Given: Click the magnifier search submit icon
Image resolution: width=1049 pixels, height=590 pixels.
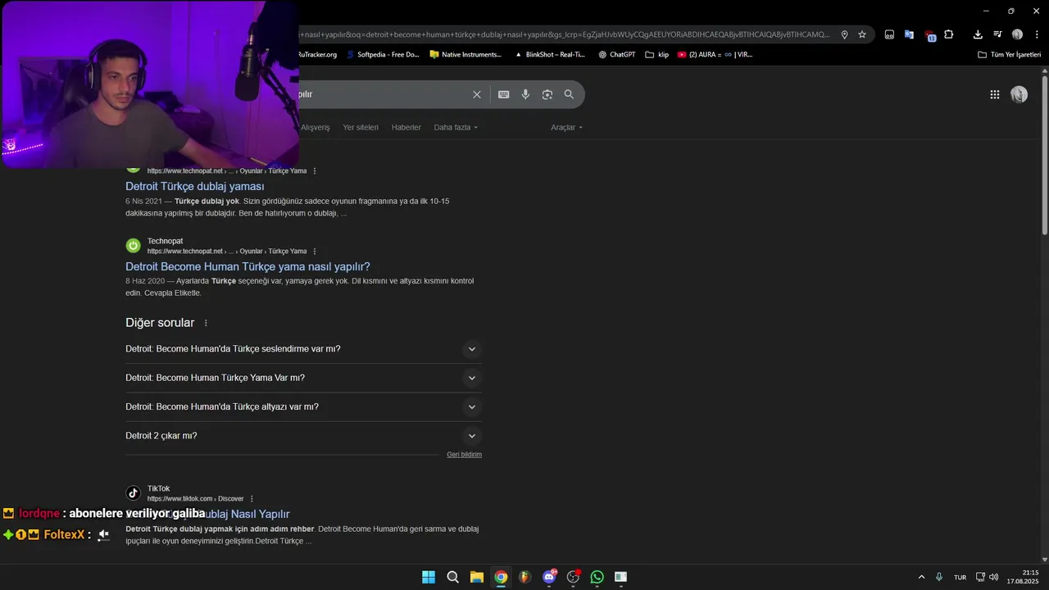Looking at the screenshot, I should click(x=569, y=94).
